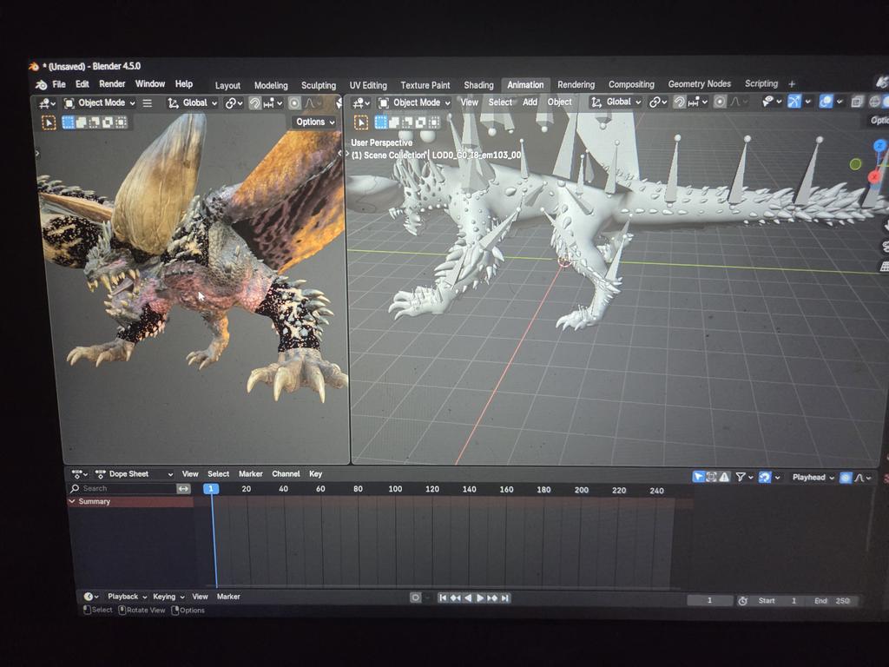Select the Tweak tool in left viewport
The height and width of the screenshot is (667, 889).
(49, 122)
